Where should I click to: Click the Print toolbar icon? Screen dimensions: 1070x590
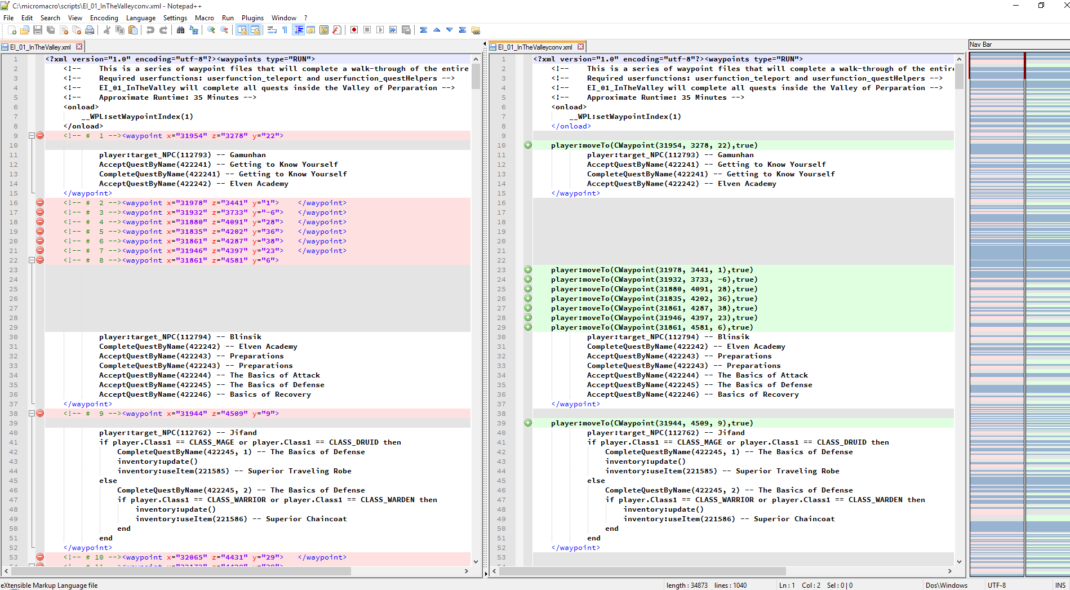90,30
